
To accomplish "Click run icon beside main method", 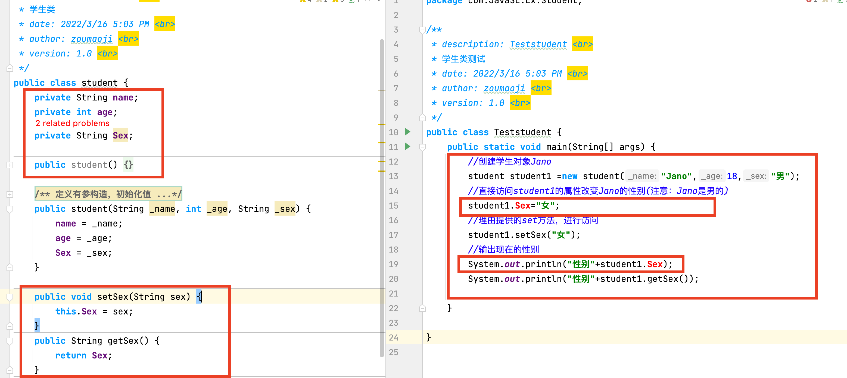I will tap(407, 146).
